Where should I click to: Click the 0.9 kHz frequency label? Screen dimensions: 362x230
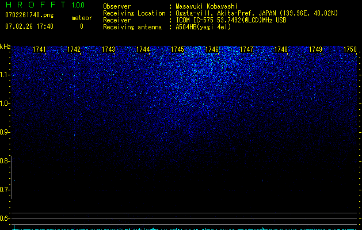5,132
